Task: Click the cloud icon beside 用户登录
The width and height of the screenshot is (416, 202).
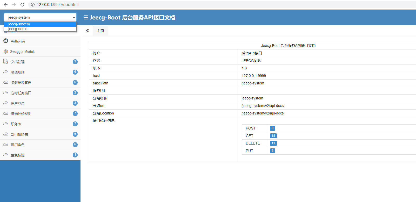Action: point(6,103)
